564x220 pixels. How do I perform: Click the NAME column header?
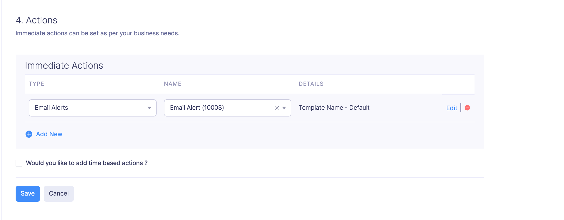tap(173, 84)
